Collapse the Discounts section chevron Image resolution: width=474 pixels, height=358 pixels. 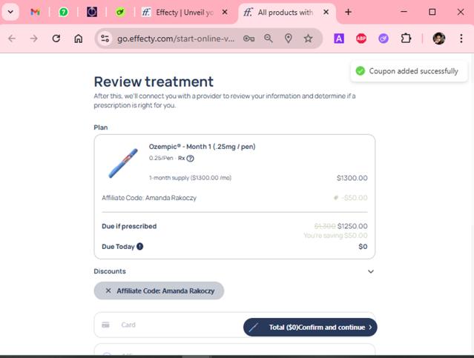coord(371,271)
